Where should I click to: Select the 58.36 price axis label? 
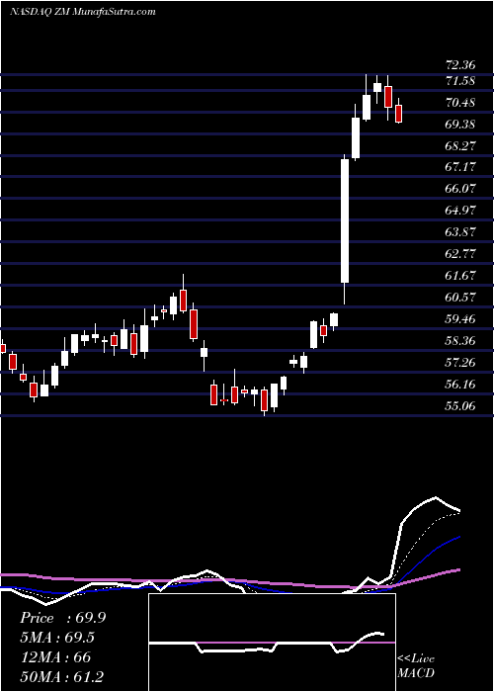[460, 341]
